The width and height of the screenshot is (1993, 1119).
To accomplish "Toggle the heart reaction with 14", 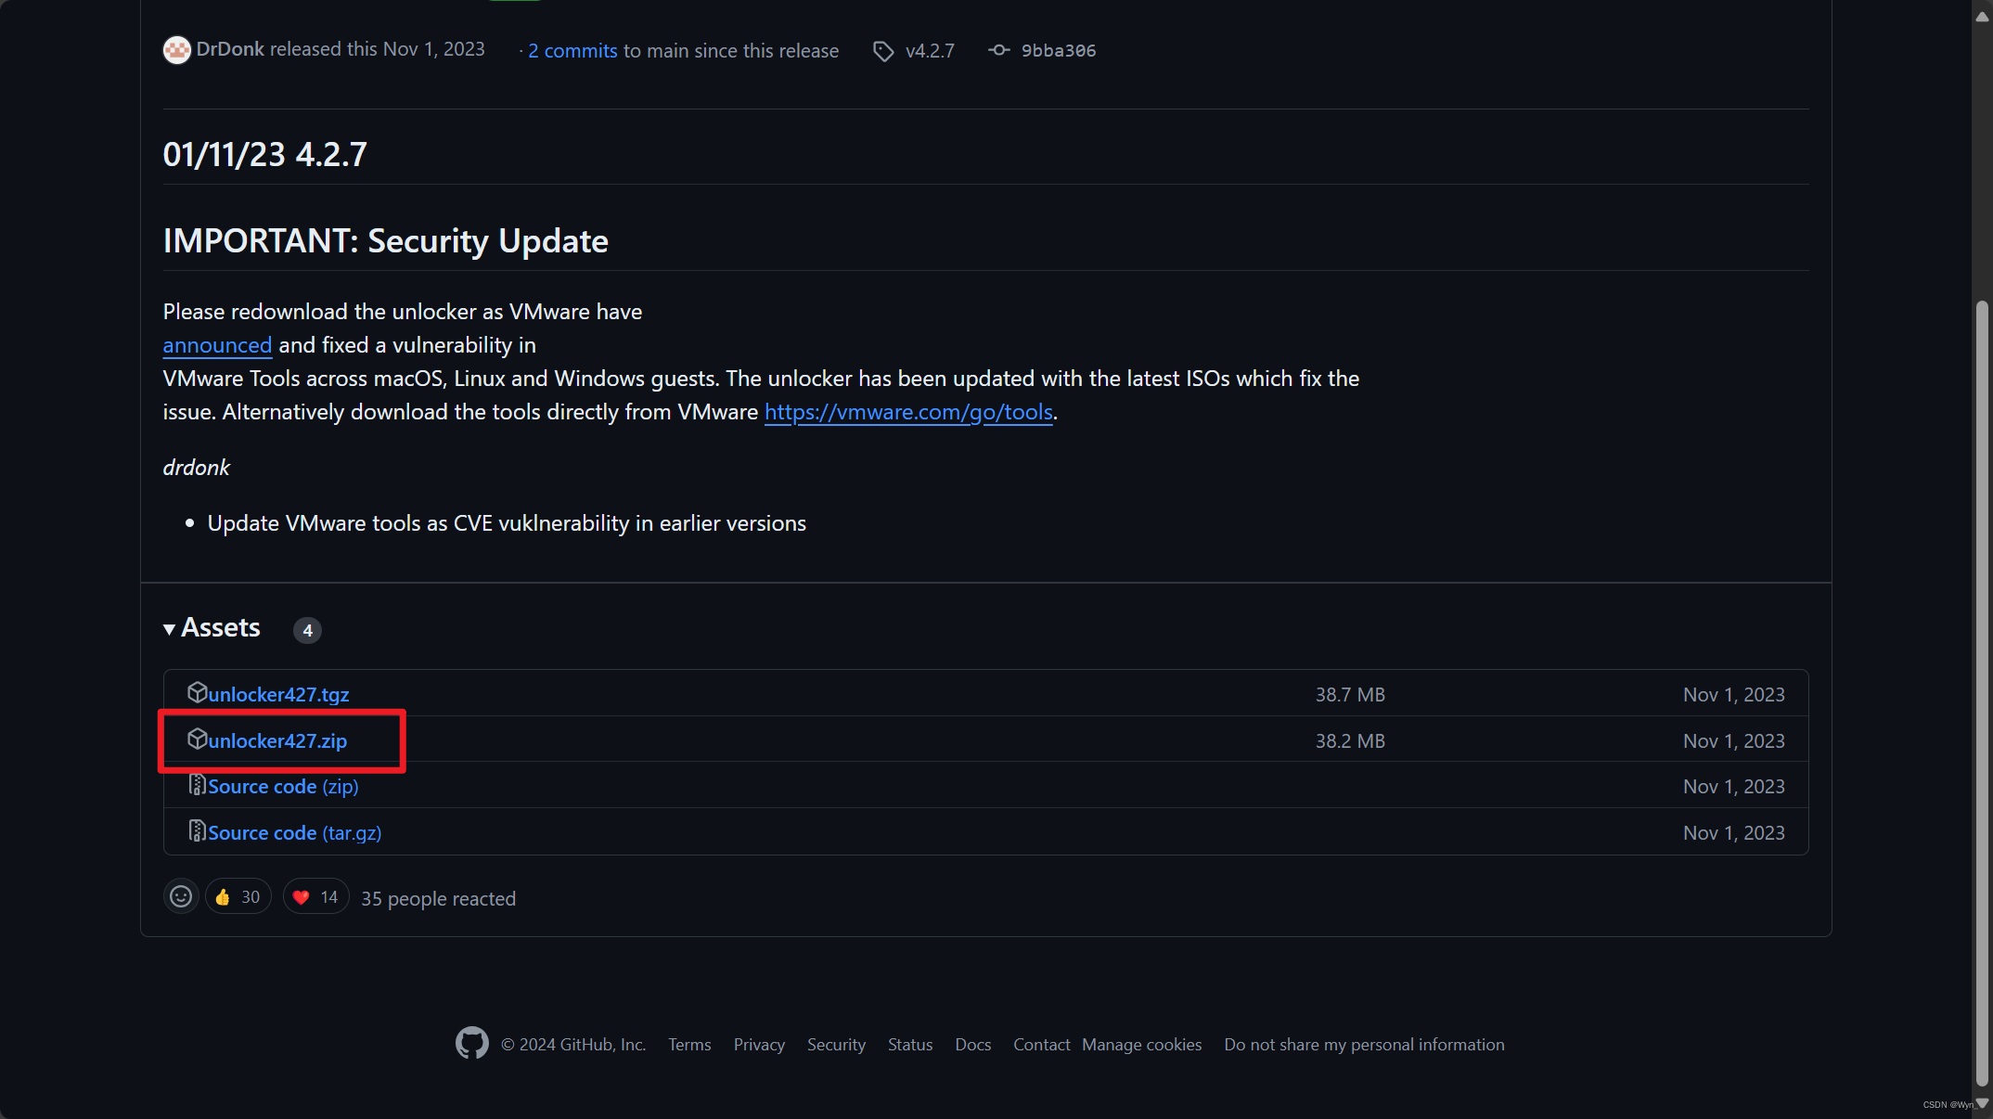I will 315,896.
